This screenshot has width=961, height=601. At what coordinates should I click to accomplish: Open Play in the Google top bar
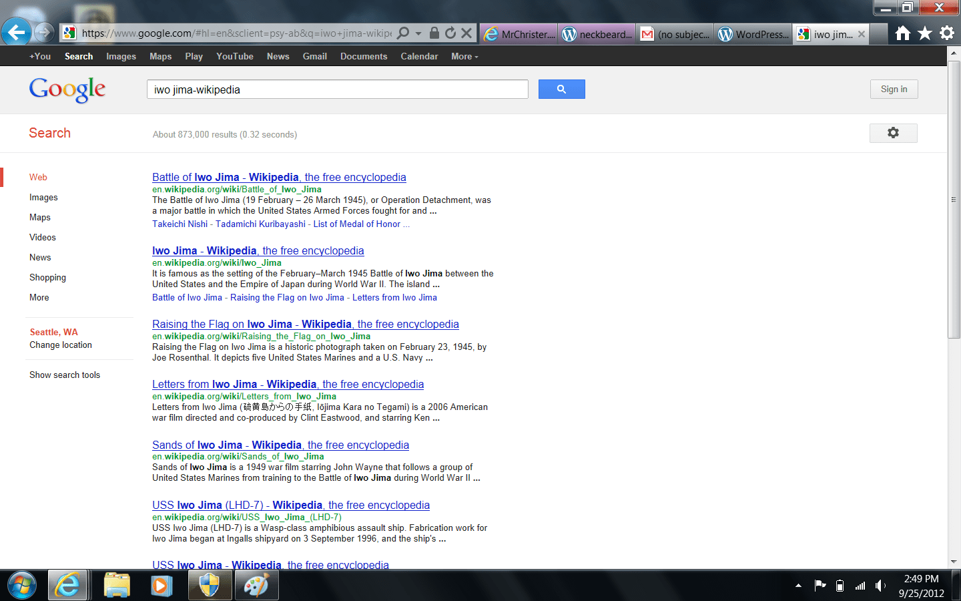(x=194, y=56)
